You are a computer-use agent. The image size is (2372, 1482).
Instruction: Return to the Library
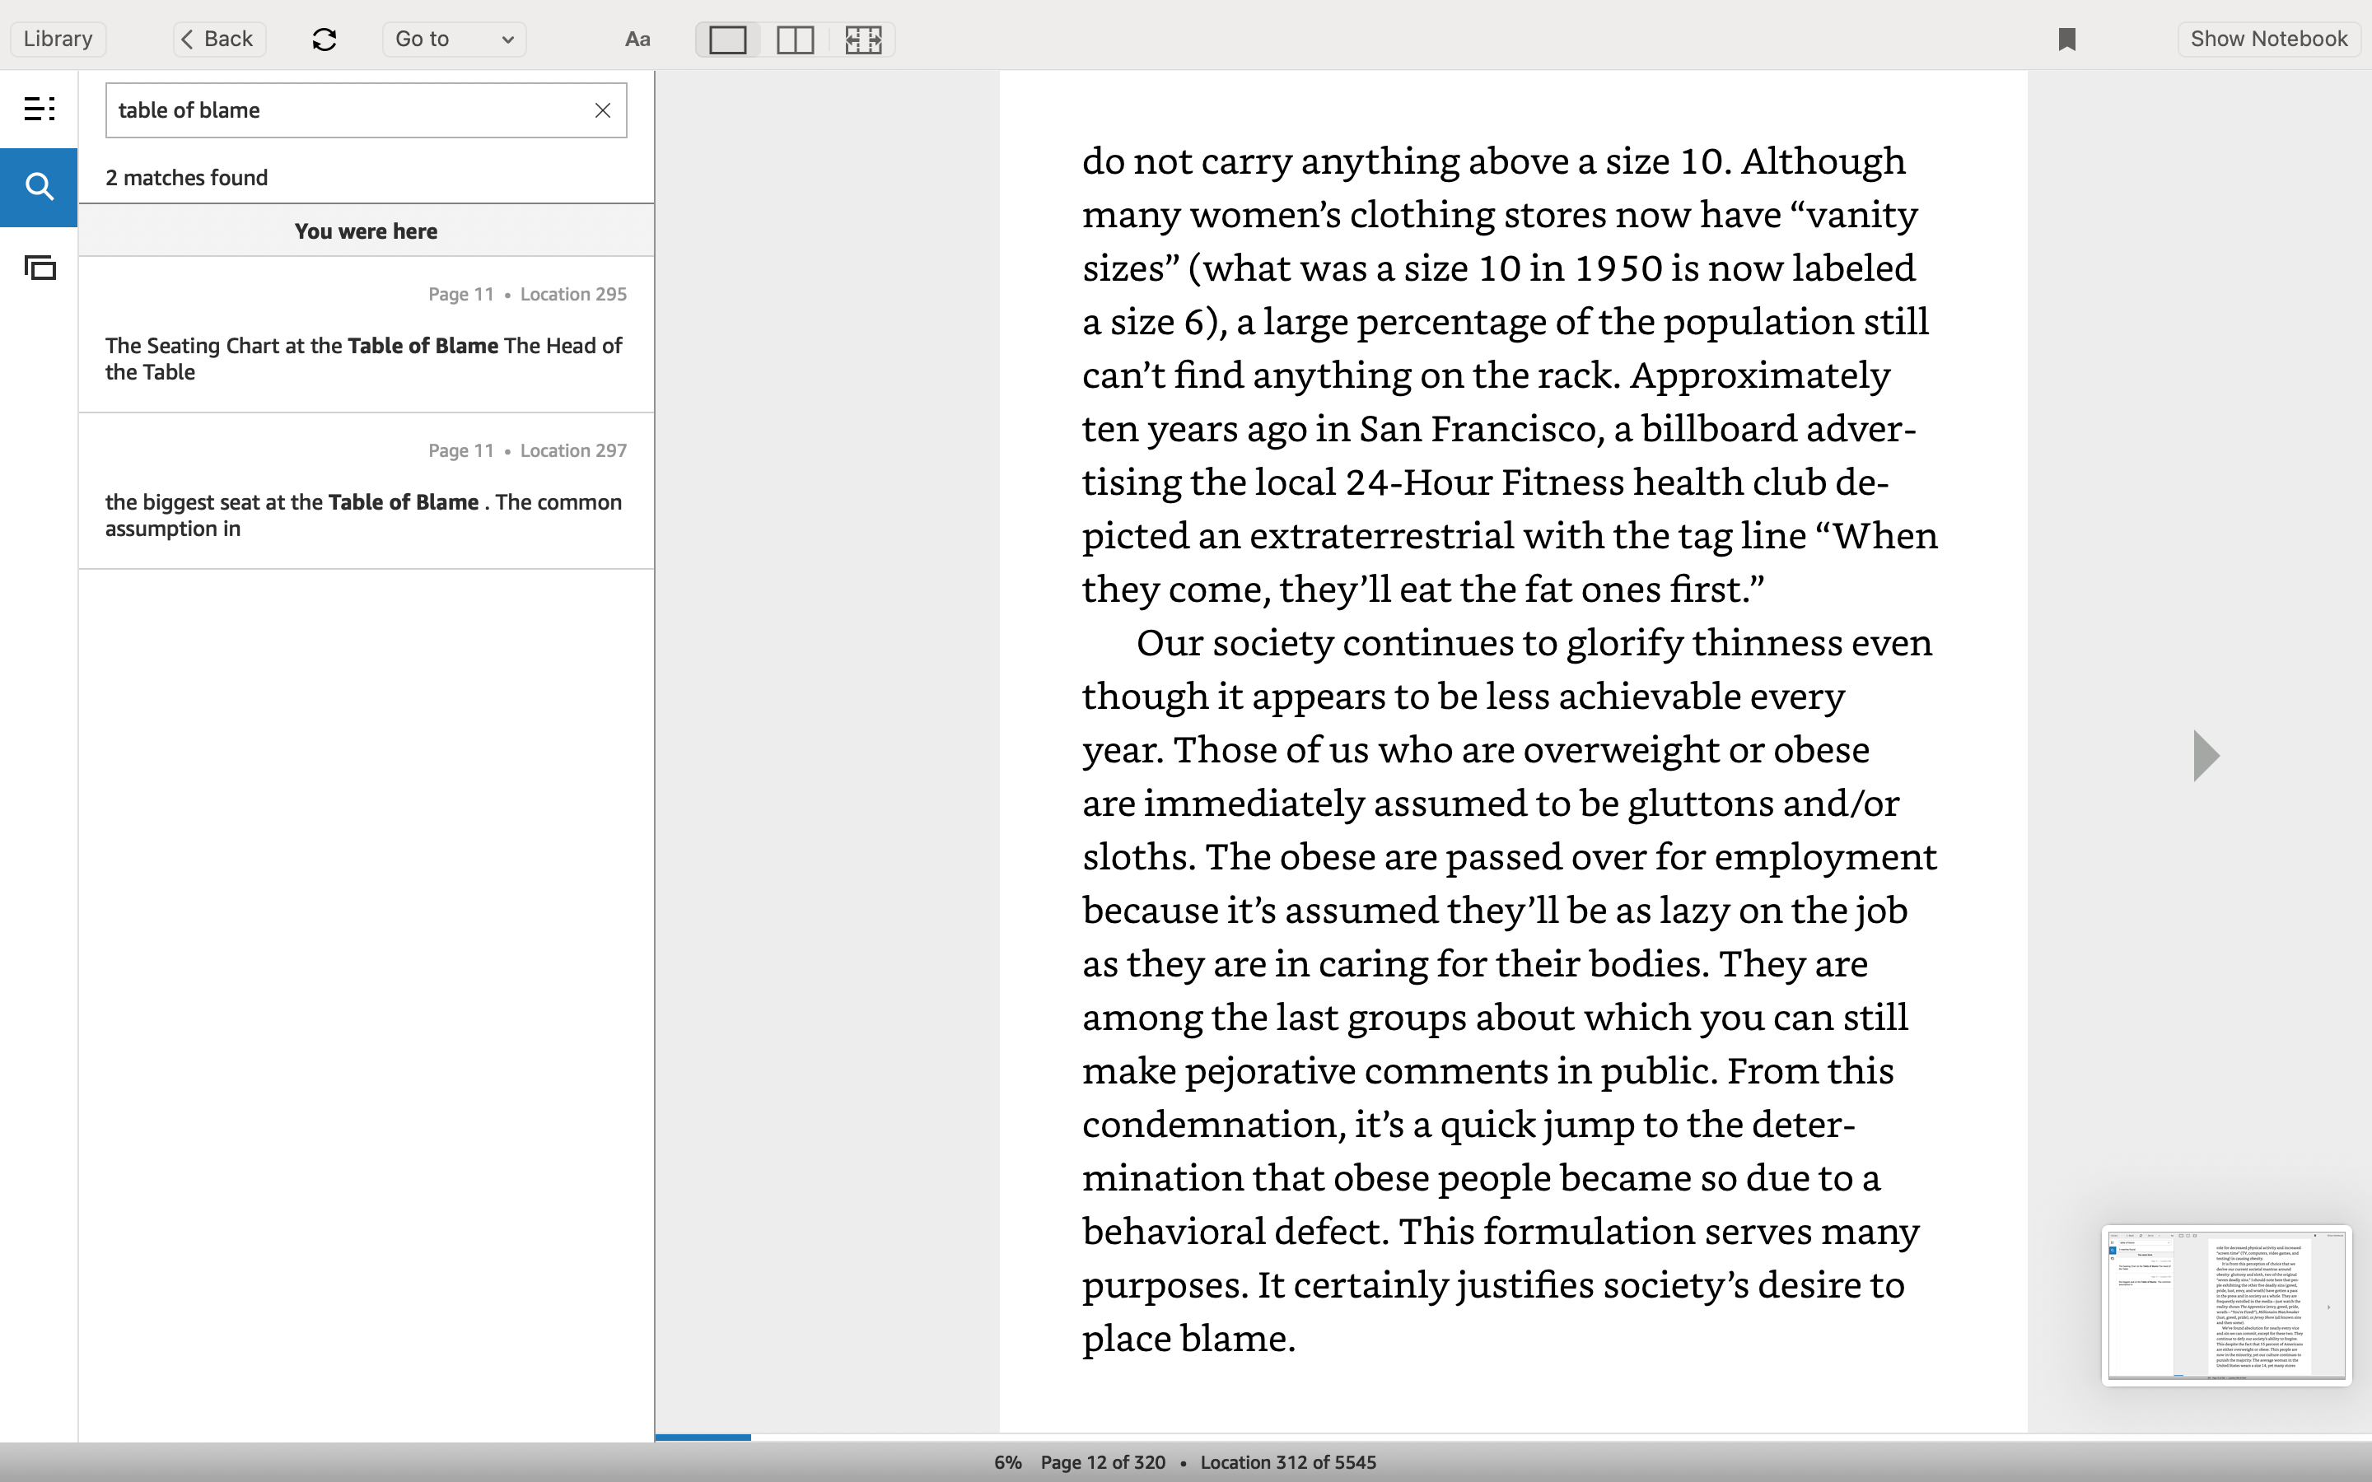point(58,40)
